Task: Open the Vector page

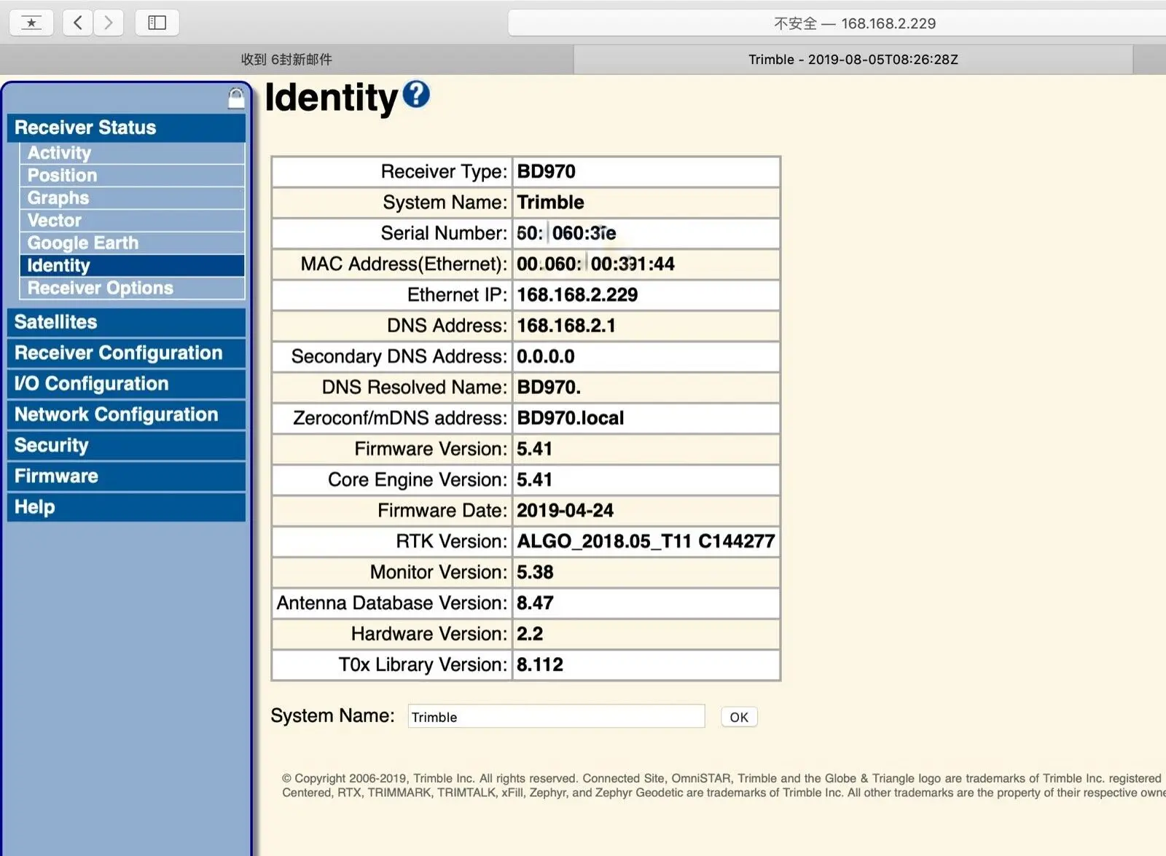Action: coord(132,221)
